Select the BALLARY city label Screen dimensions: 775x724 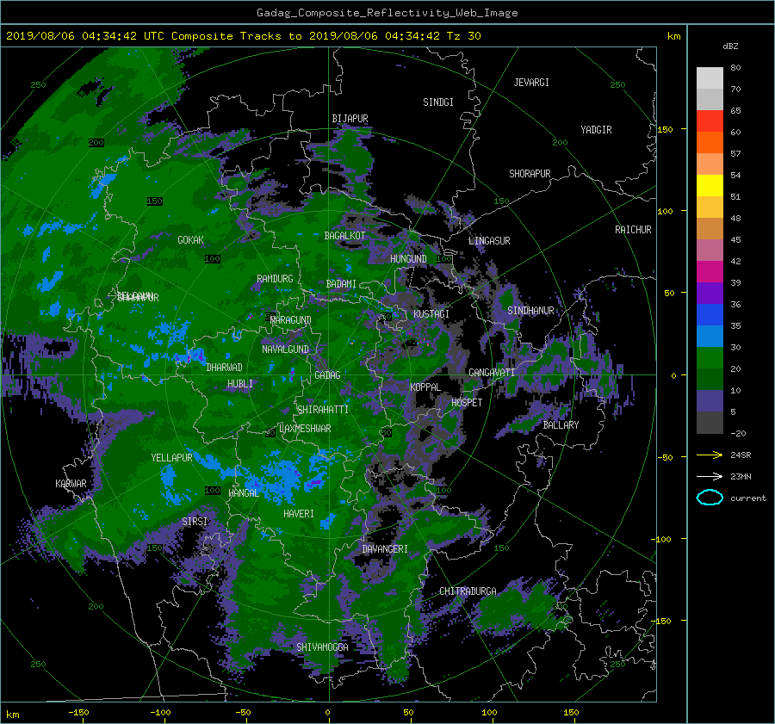pos(561,425)
